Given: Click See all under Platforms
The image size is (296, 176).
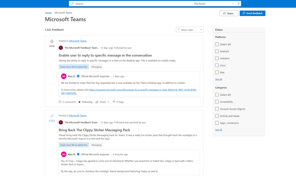Looking at the screenshot, I should click(218, 79).
